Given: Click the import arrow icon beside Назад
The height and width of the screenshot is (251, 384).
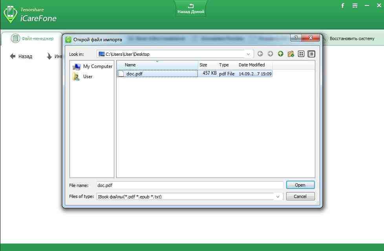Looking at the screenshot, I should [49, 56].
